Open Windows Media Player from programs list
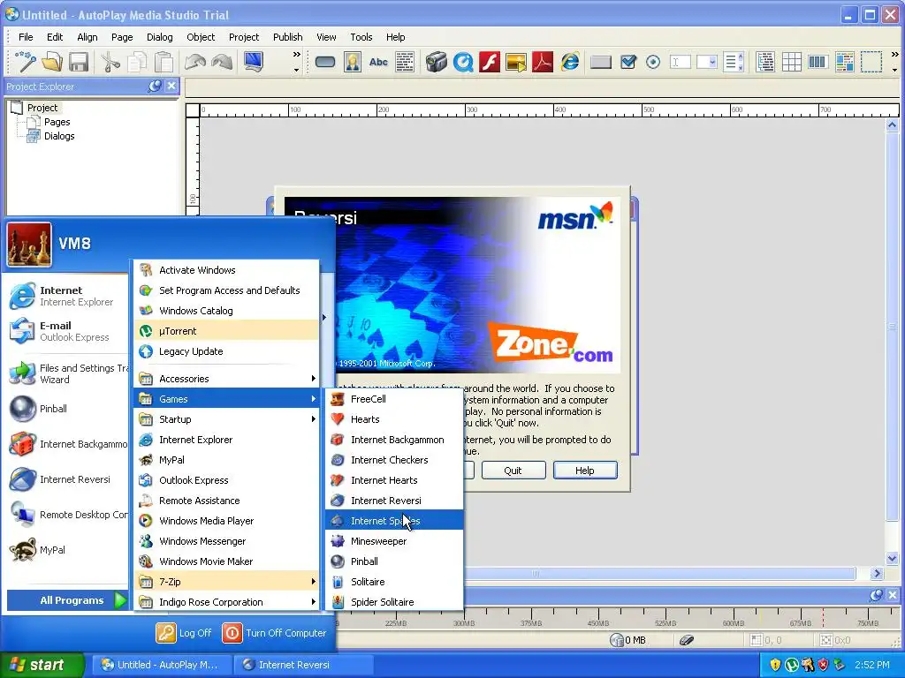 click(x=227, y=521)
